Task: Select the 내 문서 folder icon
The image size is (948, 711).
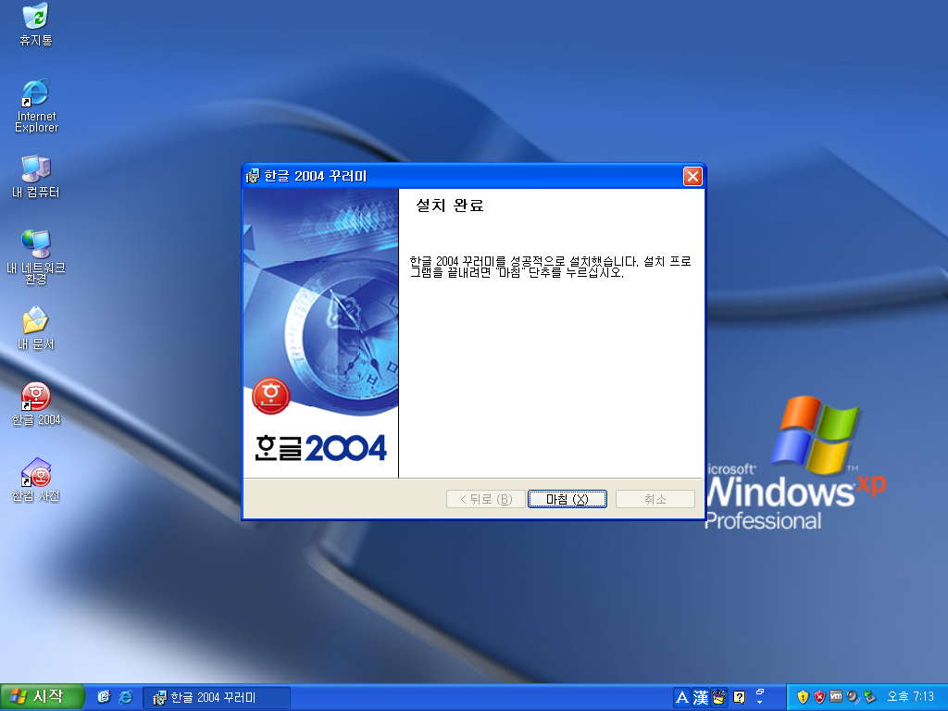Action: tap(36, 329)
